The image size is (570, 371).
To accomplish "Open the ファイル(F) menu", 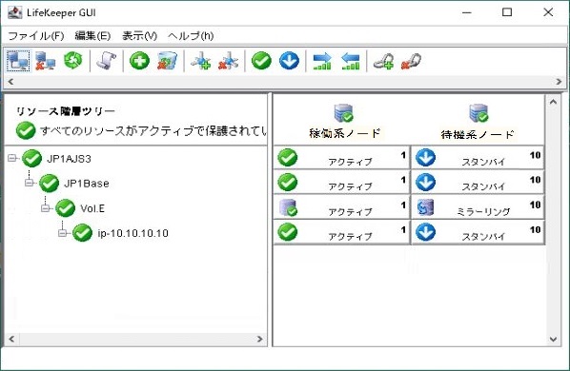I will tap(36, 35).
